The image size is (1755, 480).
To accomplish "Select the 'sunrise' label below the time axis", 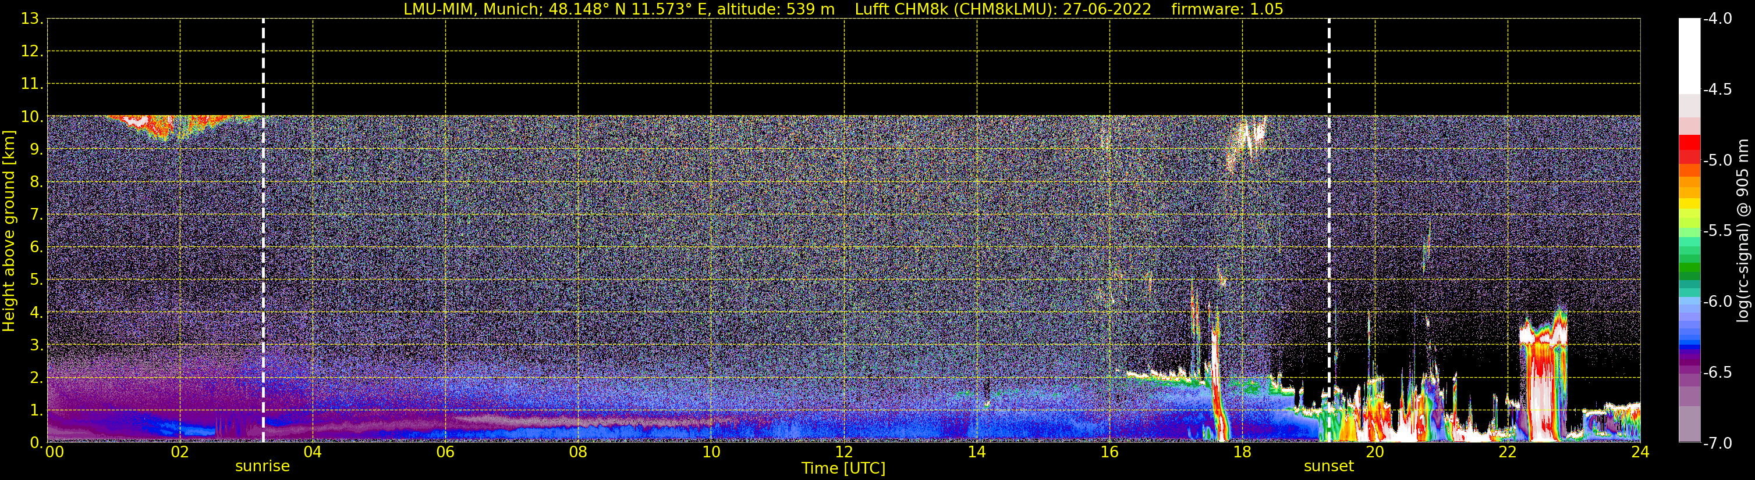I will click(263, 467).
